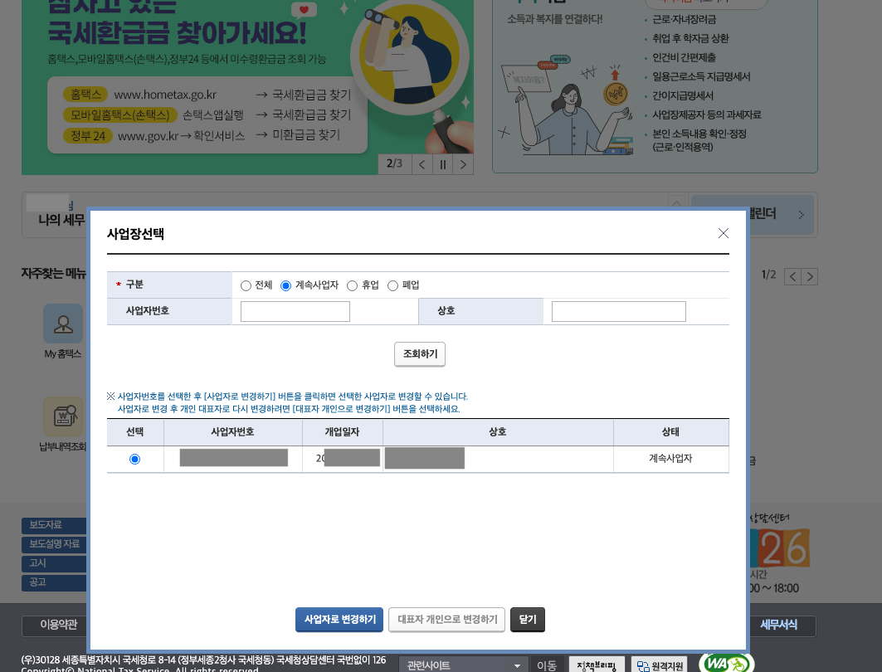Viewport: 882px width, 672px height.
Task: Go to previous banner slide
Action: pos(422,164)
